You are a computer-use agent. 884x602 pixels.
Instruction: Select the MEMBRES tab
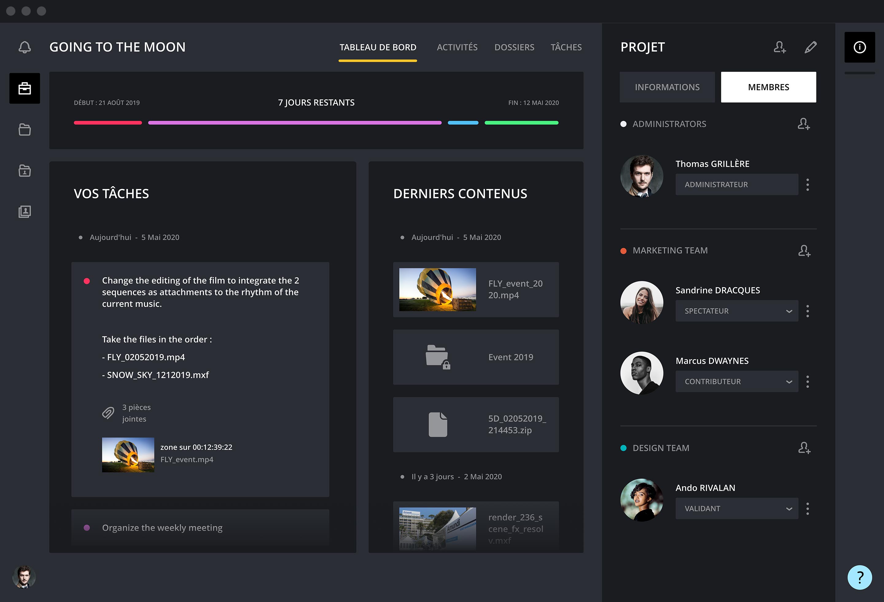(768, 87)
